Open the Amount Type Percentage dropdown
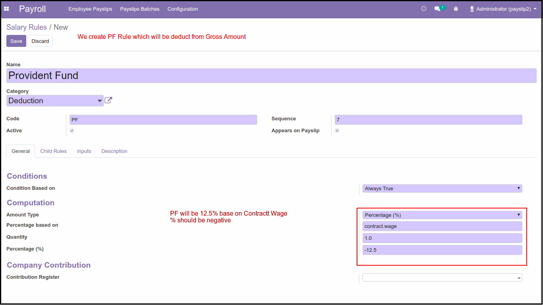Viewport: 543px width, 305px height. [x=442, y=215]
